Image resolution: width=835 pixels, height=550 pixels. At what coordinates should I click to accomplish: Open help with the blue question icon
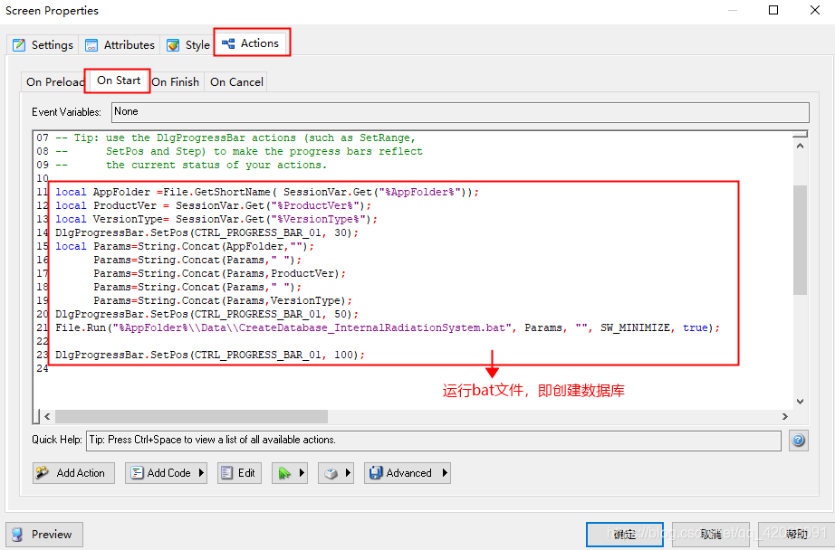pyautogui.click(x=798, y=441)
